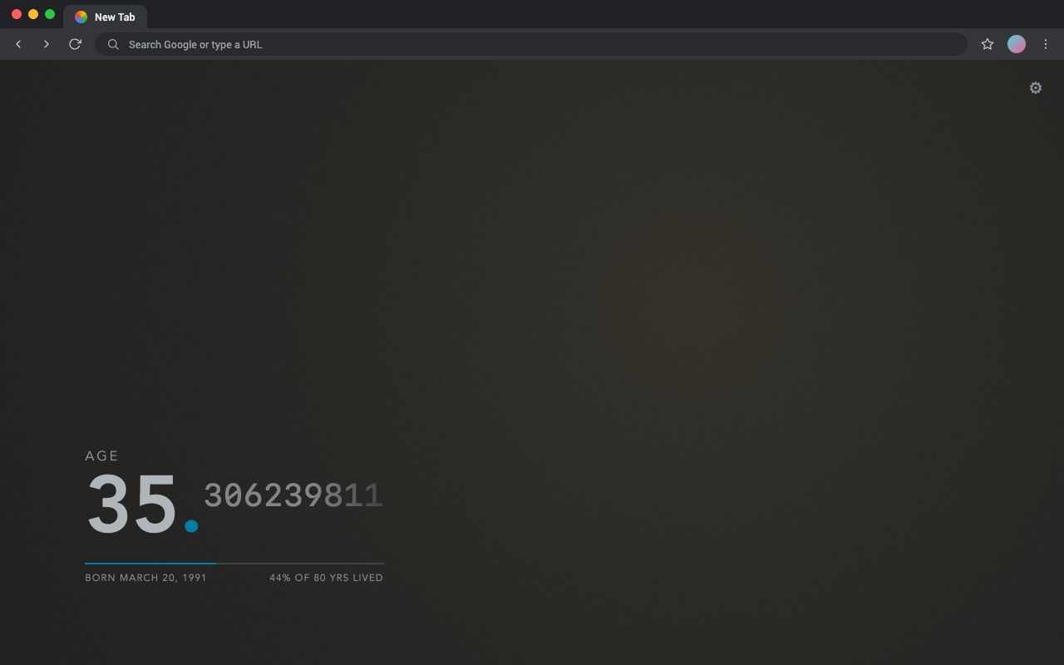Open settings via the gear icon

1035,88
